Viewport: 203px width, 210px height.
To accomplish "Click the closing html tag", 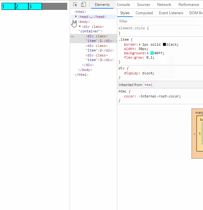I will pyautogui.click(x=81, y=75).
